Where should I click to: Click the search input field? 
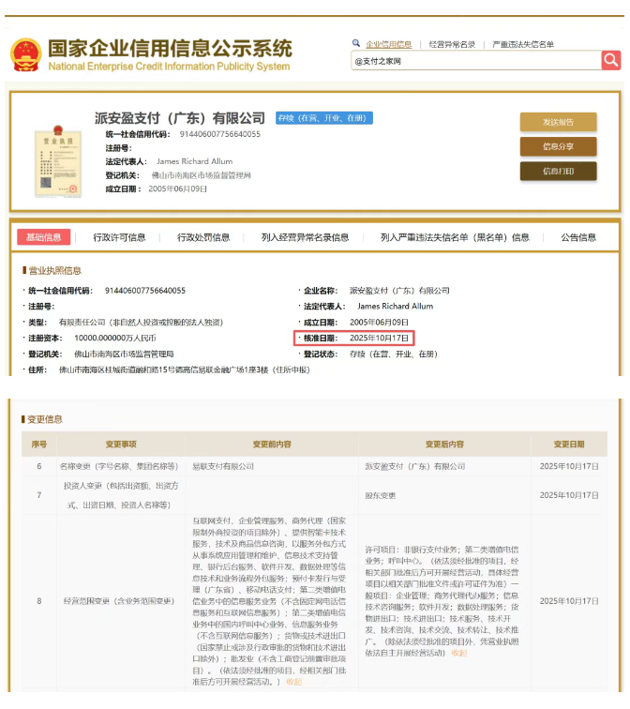point(474,61)
